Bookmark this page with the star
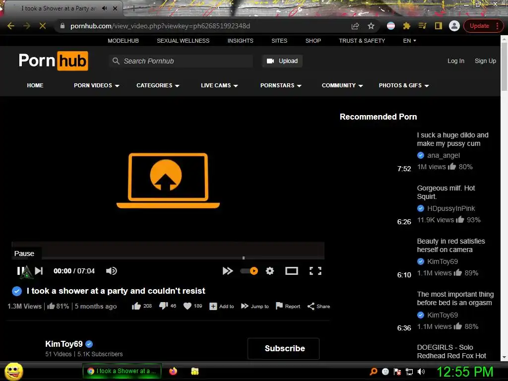The height and width of the screenshot is (381, 508). click(x=371, y=26)
